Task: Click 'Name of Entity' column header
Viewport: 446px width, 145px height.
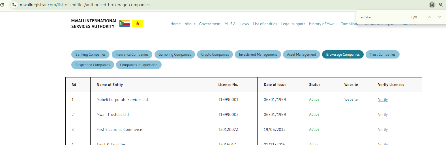Action: [110, 85]
